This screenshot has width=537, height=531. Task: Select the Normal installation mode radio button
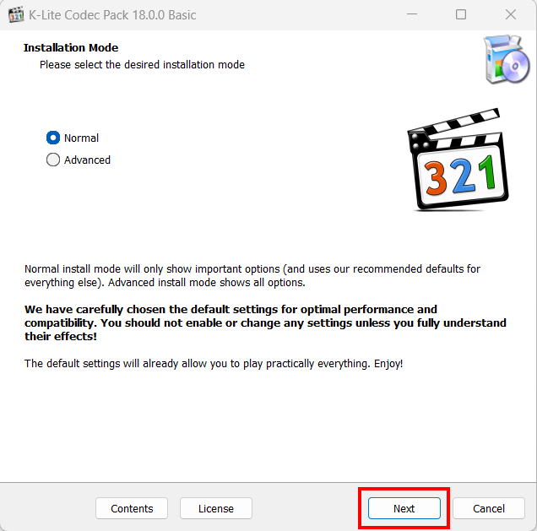click(x=53, y=138)
